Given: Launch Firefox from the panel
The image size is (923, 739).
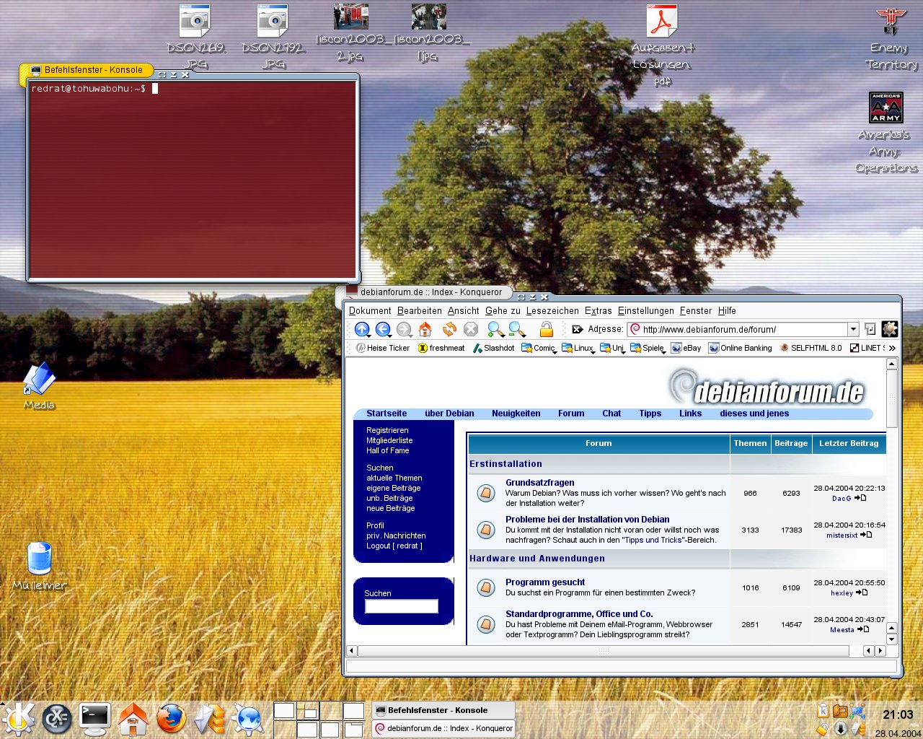Looking at the screenshot, I should click(x=171, y=719).
